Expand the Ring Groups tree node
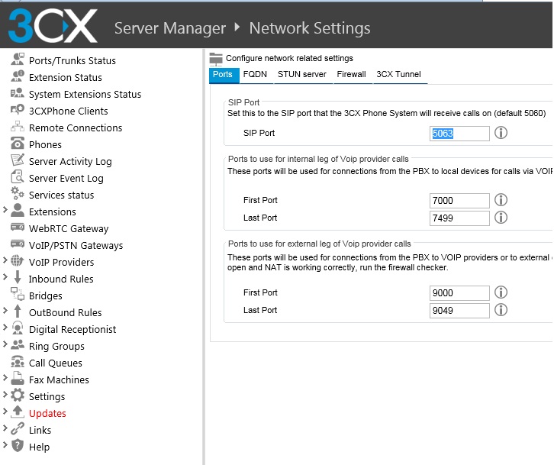Viewport: 554px width, 465px height. point(5,344)
